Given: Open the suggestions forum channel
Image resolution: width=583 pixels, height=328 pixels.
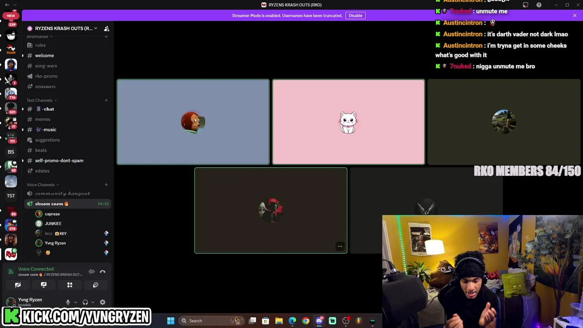Looking at the screenshot, I should pos(67,140).
